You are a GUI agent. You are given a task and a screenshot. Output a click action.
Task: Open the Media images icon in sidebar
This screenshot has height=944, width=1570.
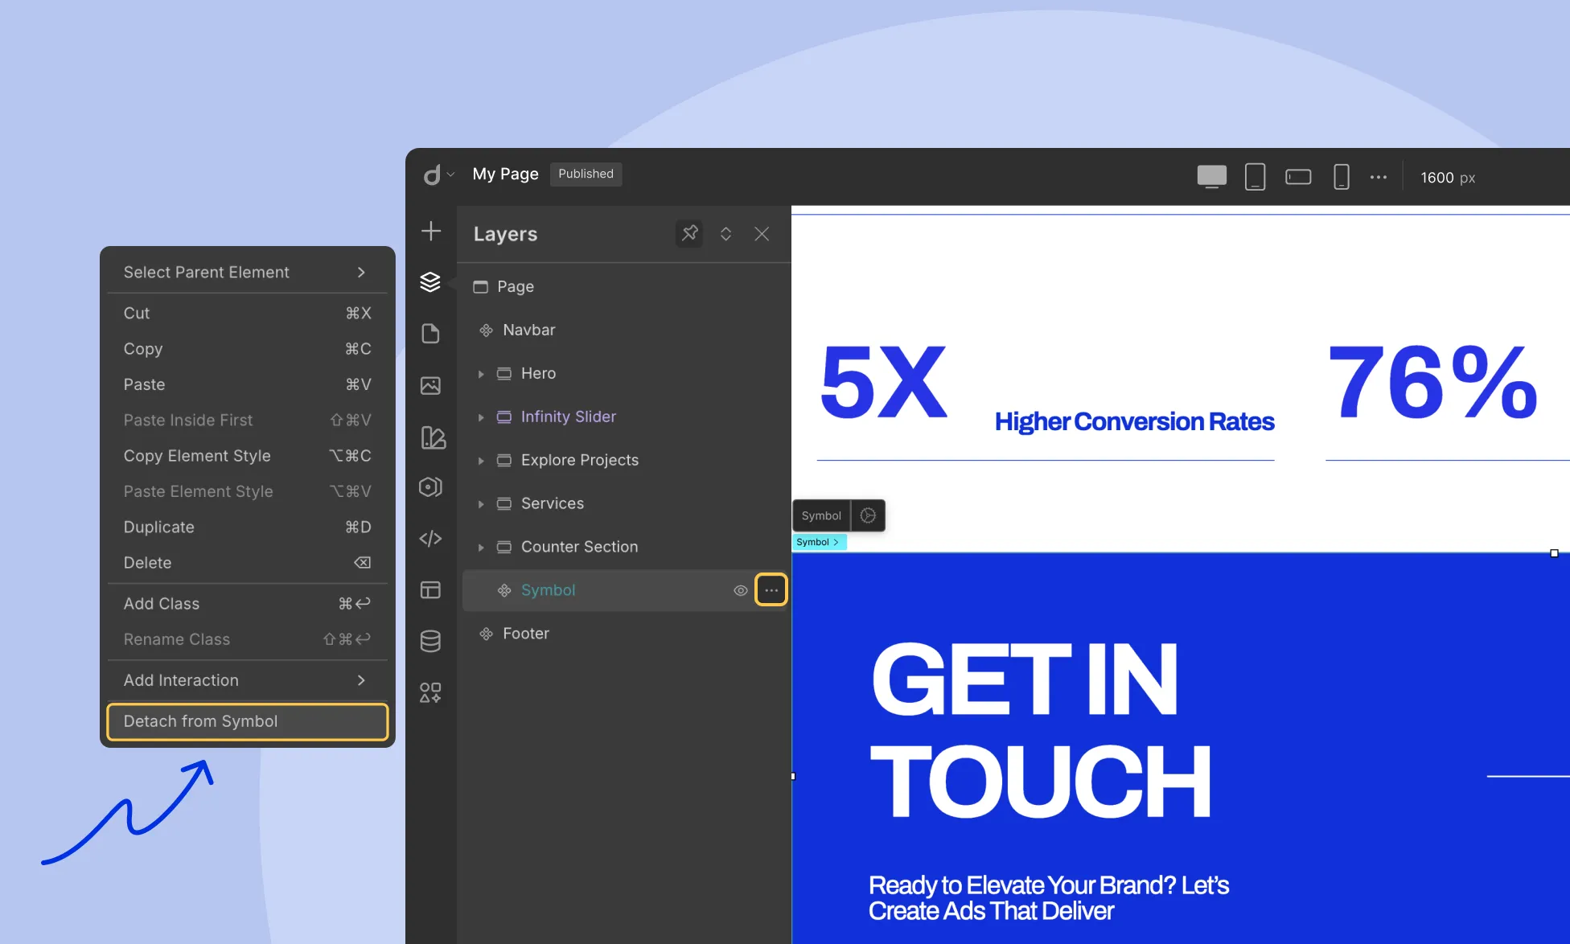(x=430, y=386)
